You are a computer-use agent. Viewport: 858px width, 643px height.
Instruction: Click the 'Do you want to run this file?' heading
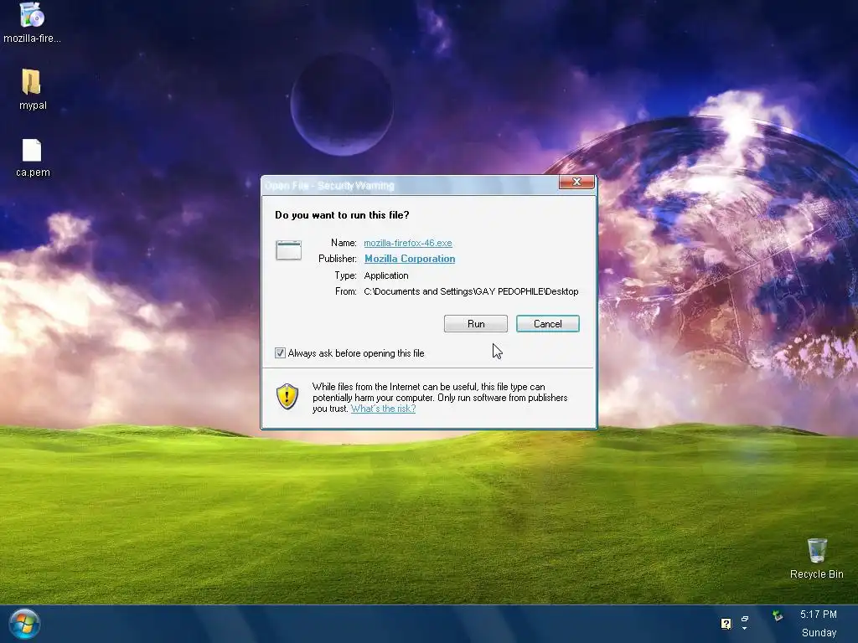342,215
